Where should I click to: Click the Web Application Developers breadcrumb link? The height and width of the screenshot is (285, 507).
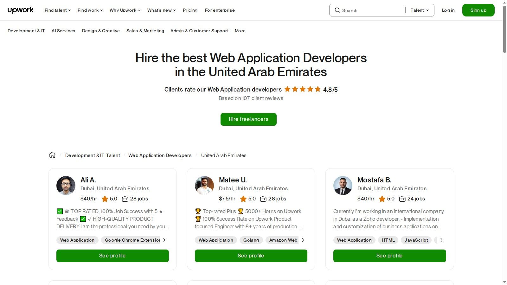160,155
